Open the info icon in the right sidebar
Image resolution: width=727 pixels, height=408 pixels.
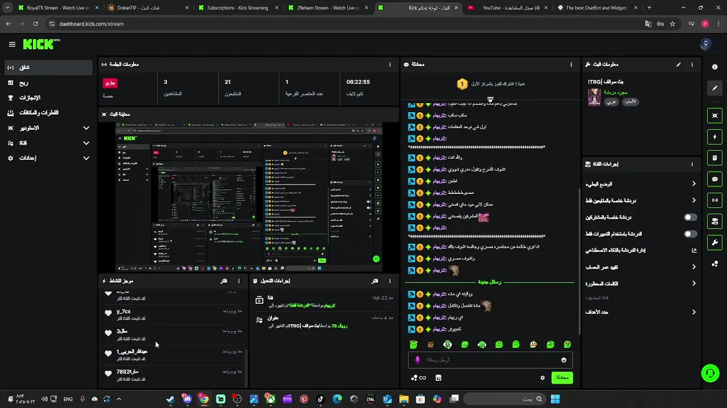tap(715, 67)
